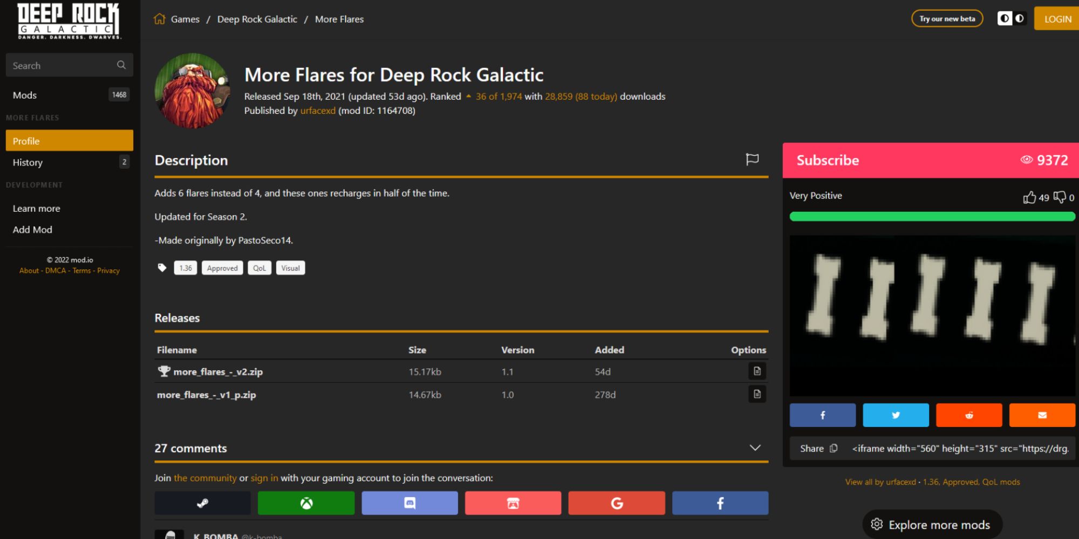Image resolution: width=1079 pixels, height=539 pixels.
Task: Open publisher urfacexd's profile link
Action: pyautogui.click(x=318, y=110)
